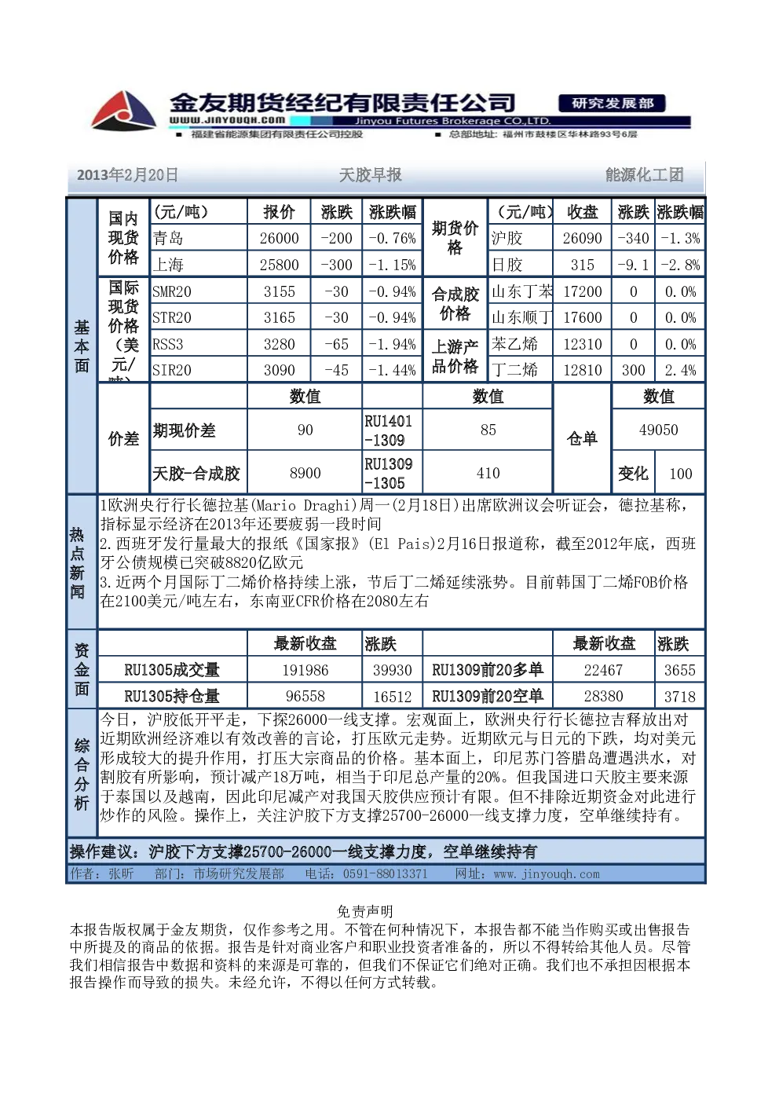This screenshot has height=1102, width=779.
Task: Click the 免责声明 heading
Action: (x=364, y=911)
